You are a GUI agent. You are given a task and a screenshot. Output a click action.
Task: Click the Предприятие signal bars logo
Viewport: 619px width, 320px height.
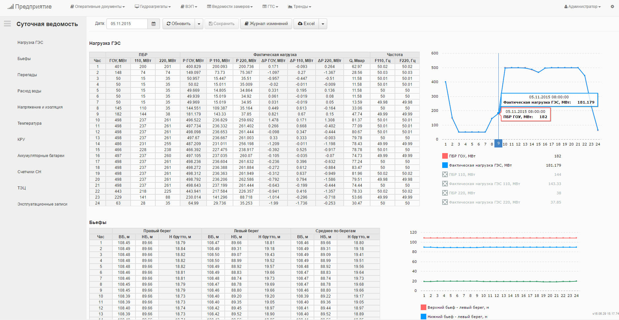point(11,7)
